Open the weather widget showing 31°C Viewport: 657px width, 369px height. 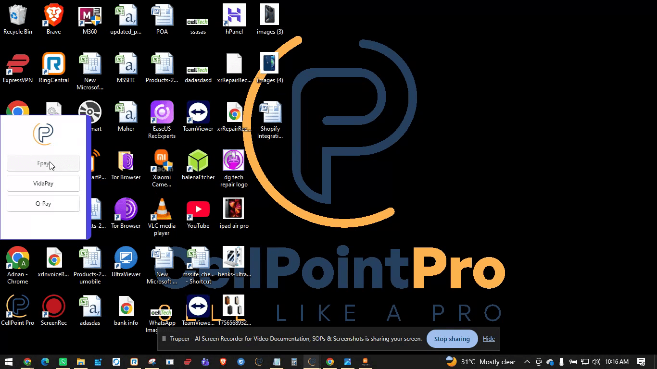(x=480, y=362)
